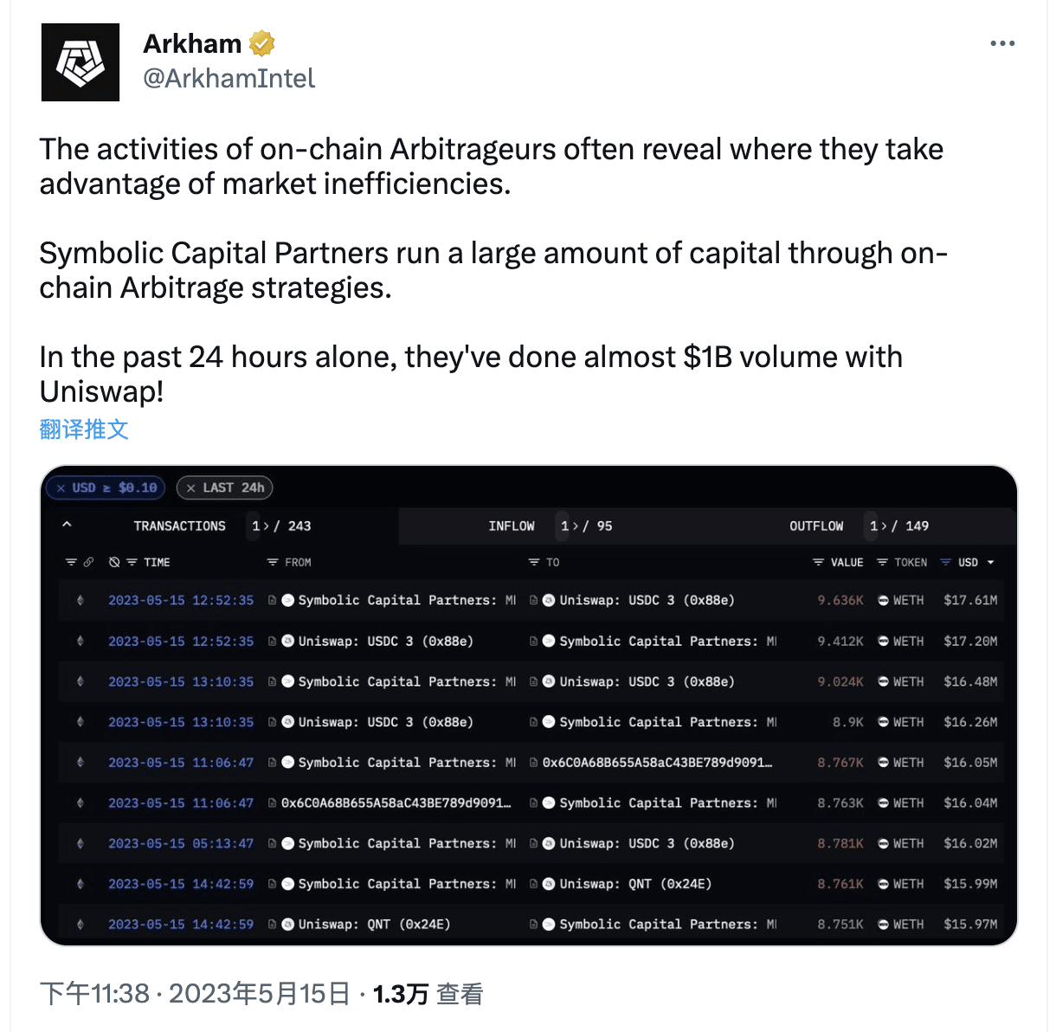Image resolution: width=1056 pixels, height=1032 pixels.
Task: Click Arkham's gold verified badge
Action: point(261,42)
